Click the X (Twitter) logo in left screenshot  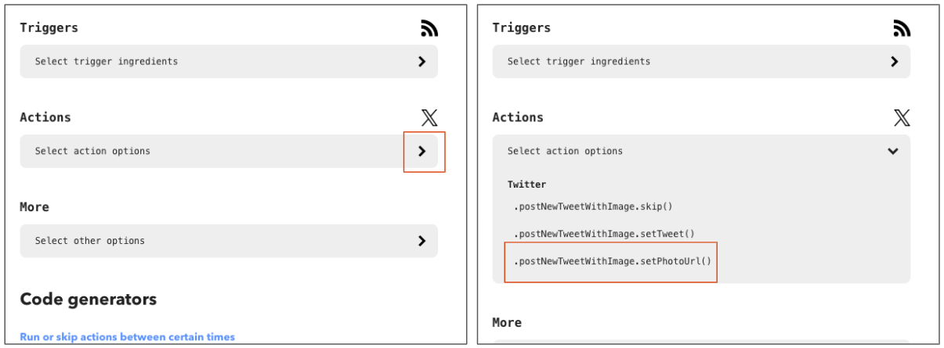click(429, 118)
